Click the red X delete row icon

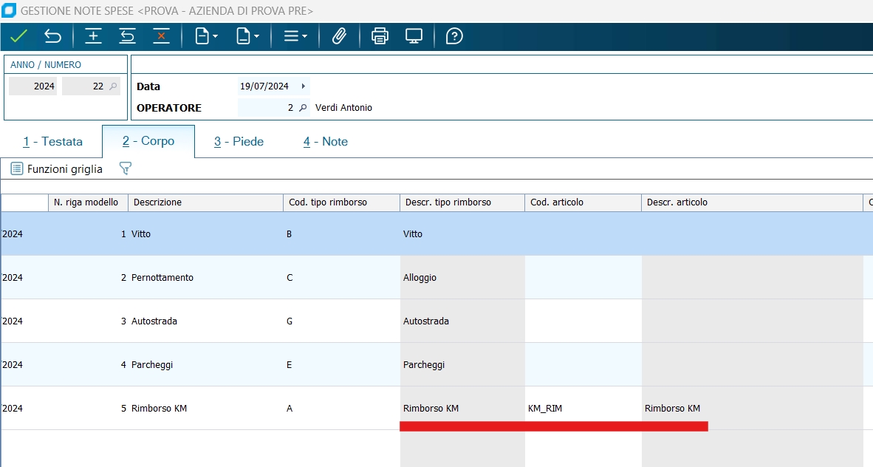(x=161, y=36)
